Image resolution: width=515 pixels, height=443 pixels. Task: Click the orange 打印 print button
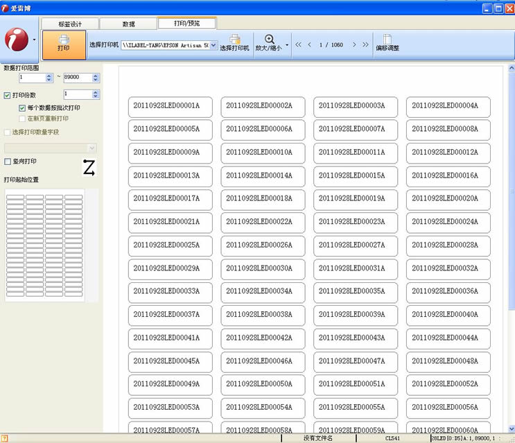click(x=64, y=45)
